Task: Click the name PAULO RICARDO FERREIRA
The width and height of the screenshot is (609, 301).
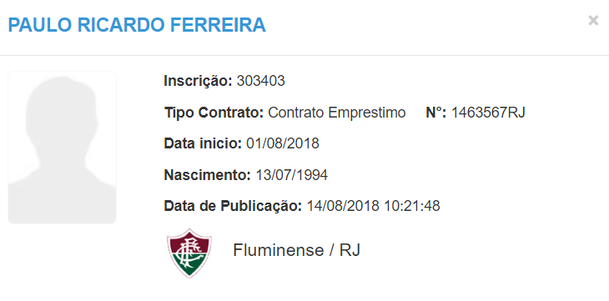Action: coord(137,25)
